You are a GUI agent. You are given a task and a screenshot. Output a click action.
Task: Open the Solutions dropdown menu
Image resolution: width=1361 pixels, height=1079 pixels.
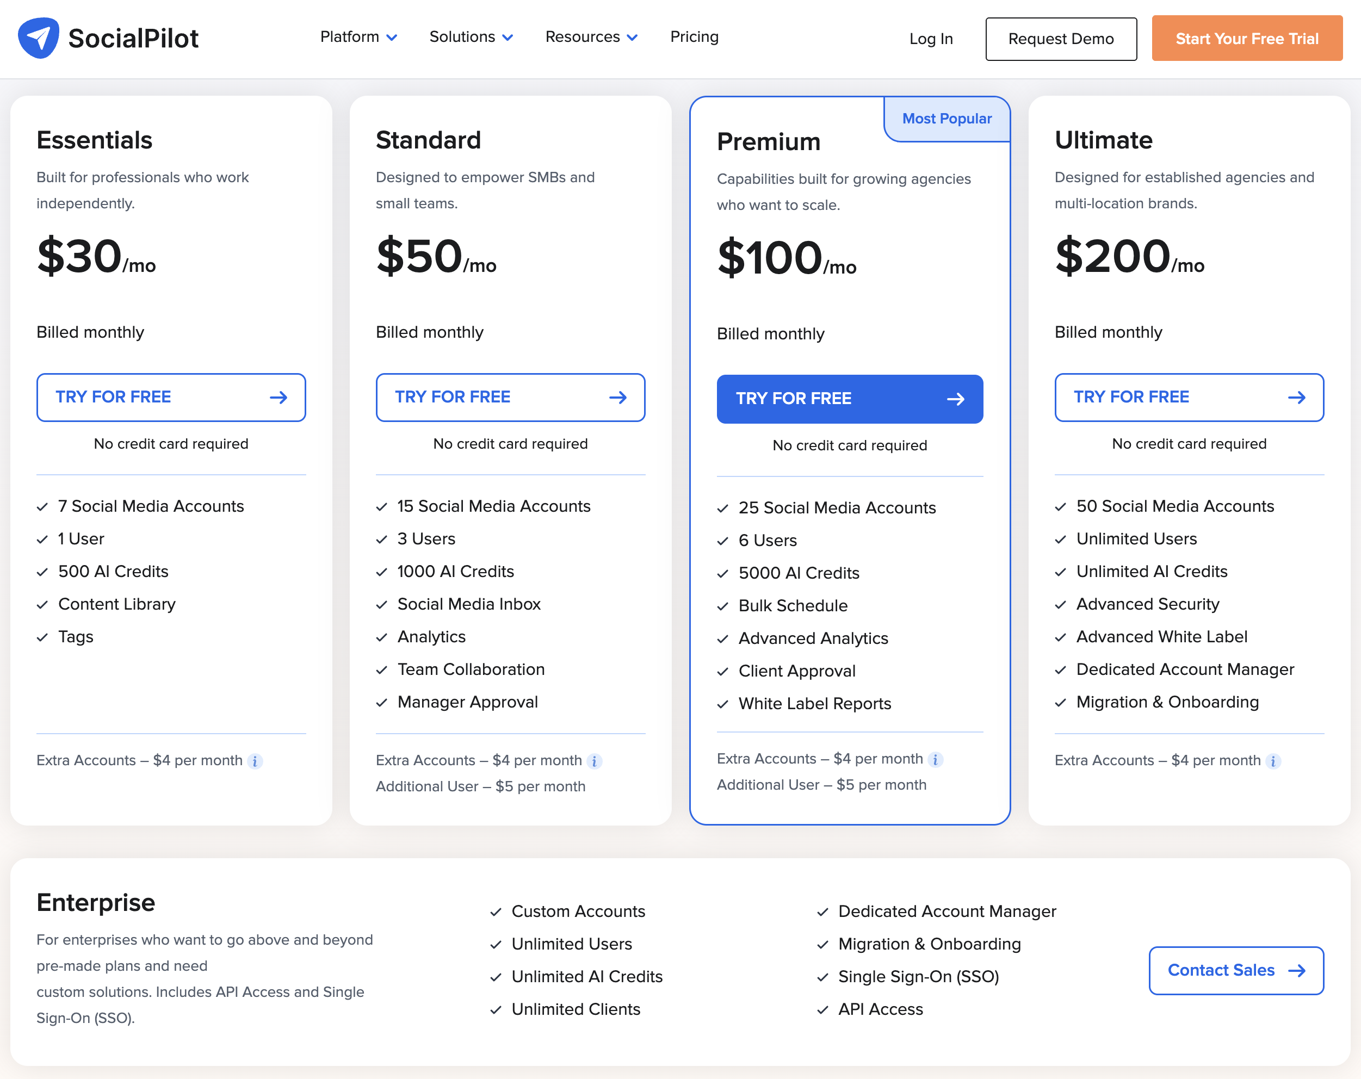[x=471, y=37]
